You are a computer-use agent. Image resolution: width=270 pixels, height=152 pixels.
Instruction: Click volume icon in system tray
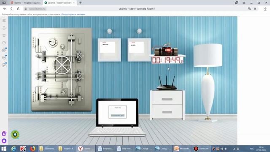(x=226, y=149)
